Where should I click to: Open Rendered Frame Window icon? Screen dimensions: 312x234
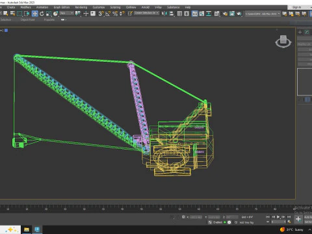point(232,14)
